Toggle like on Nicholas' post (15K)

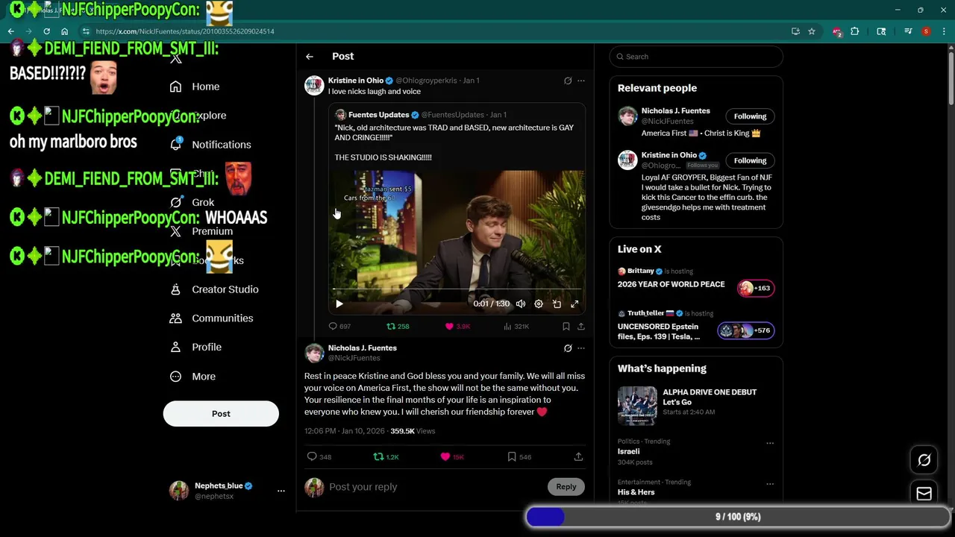coord(452,456)
